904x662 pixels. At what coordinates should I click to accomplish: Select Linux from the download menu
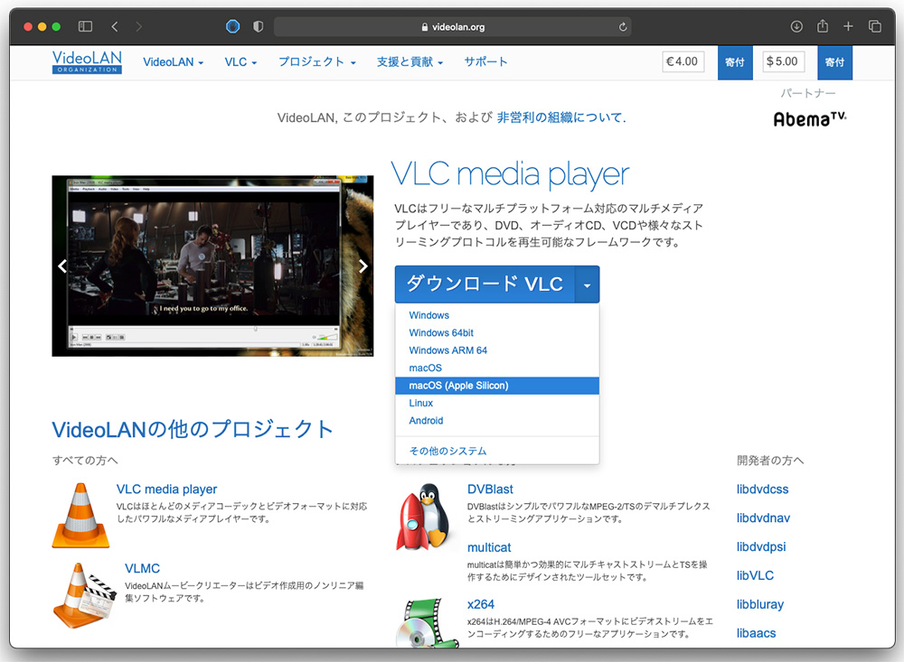point(497,404)
